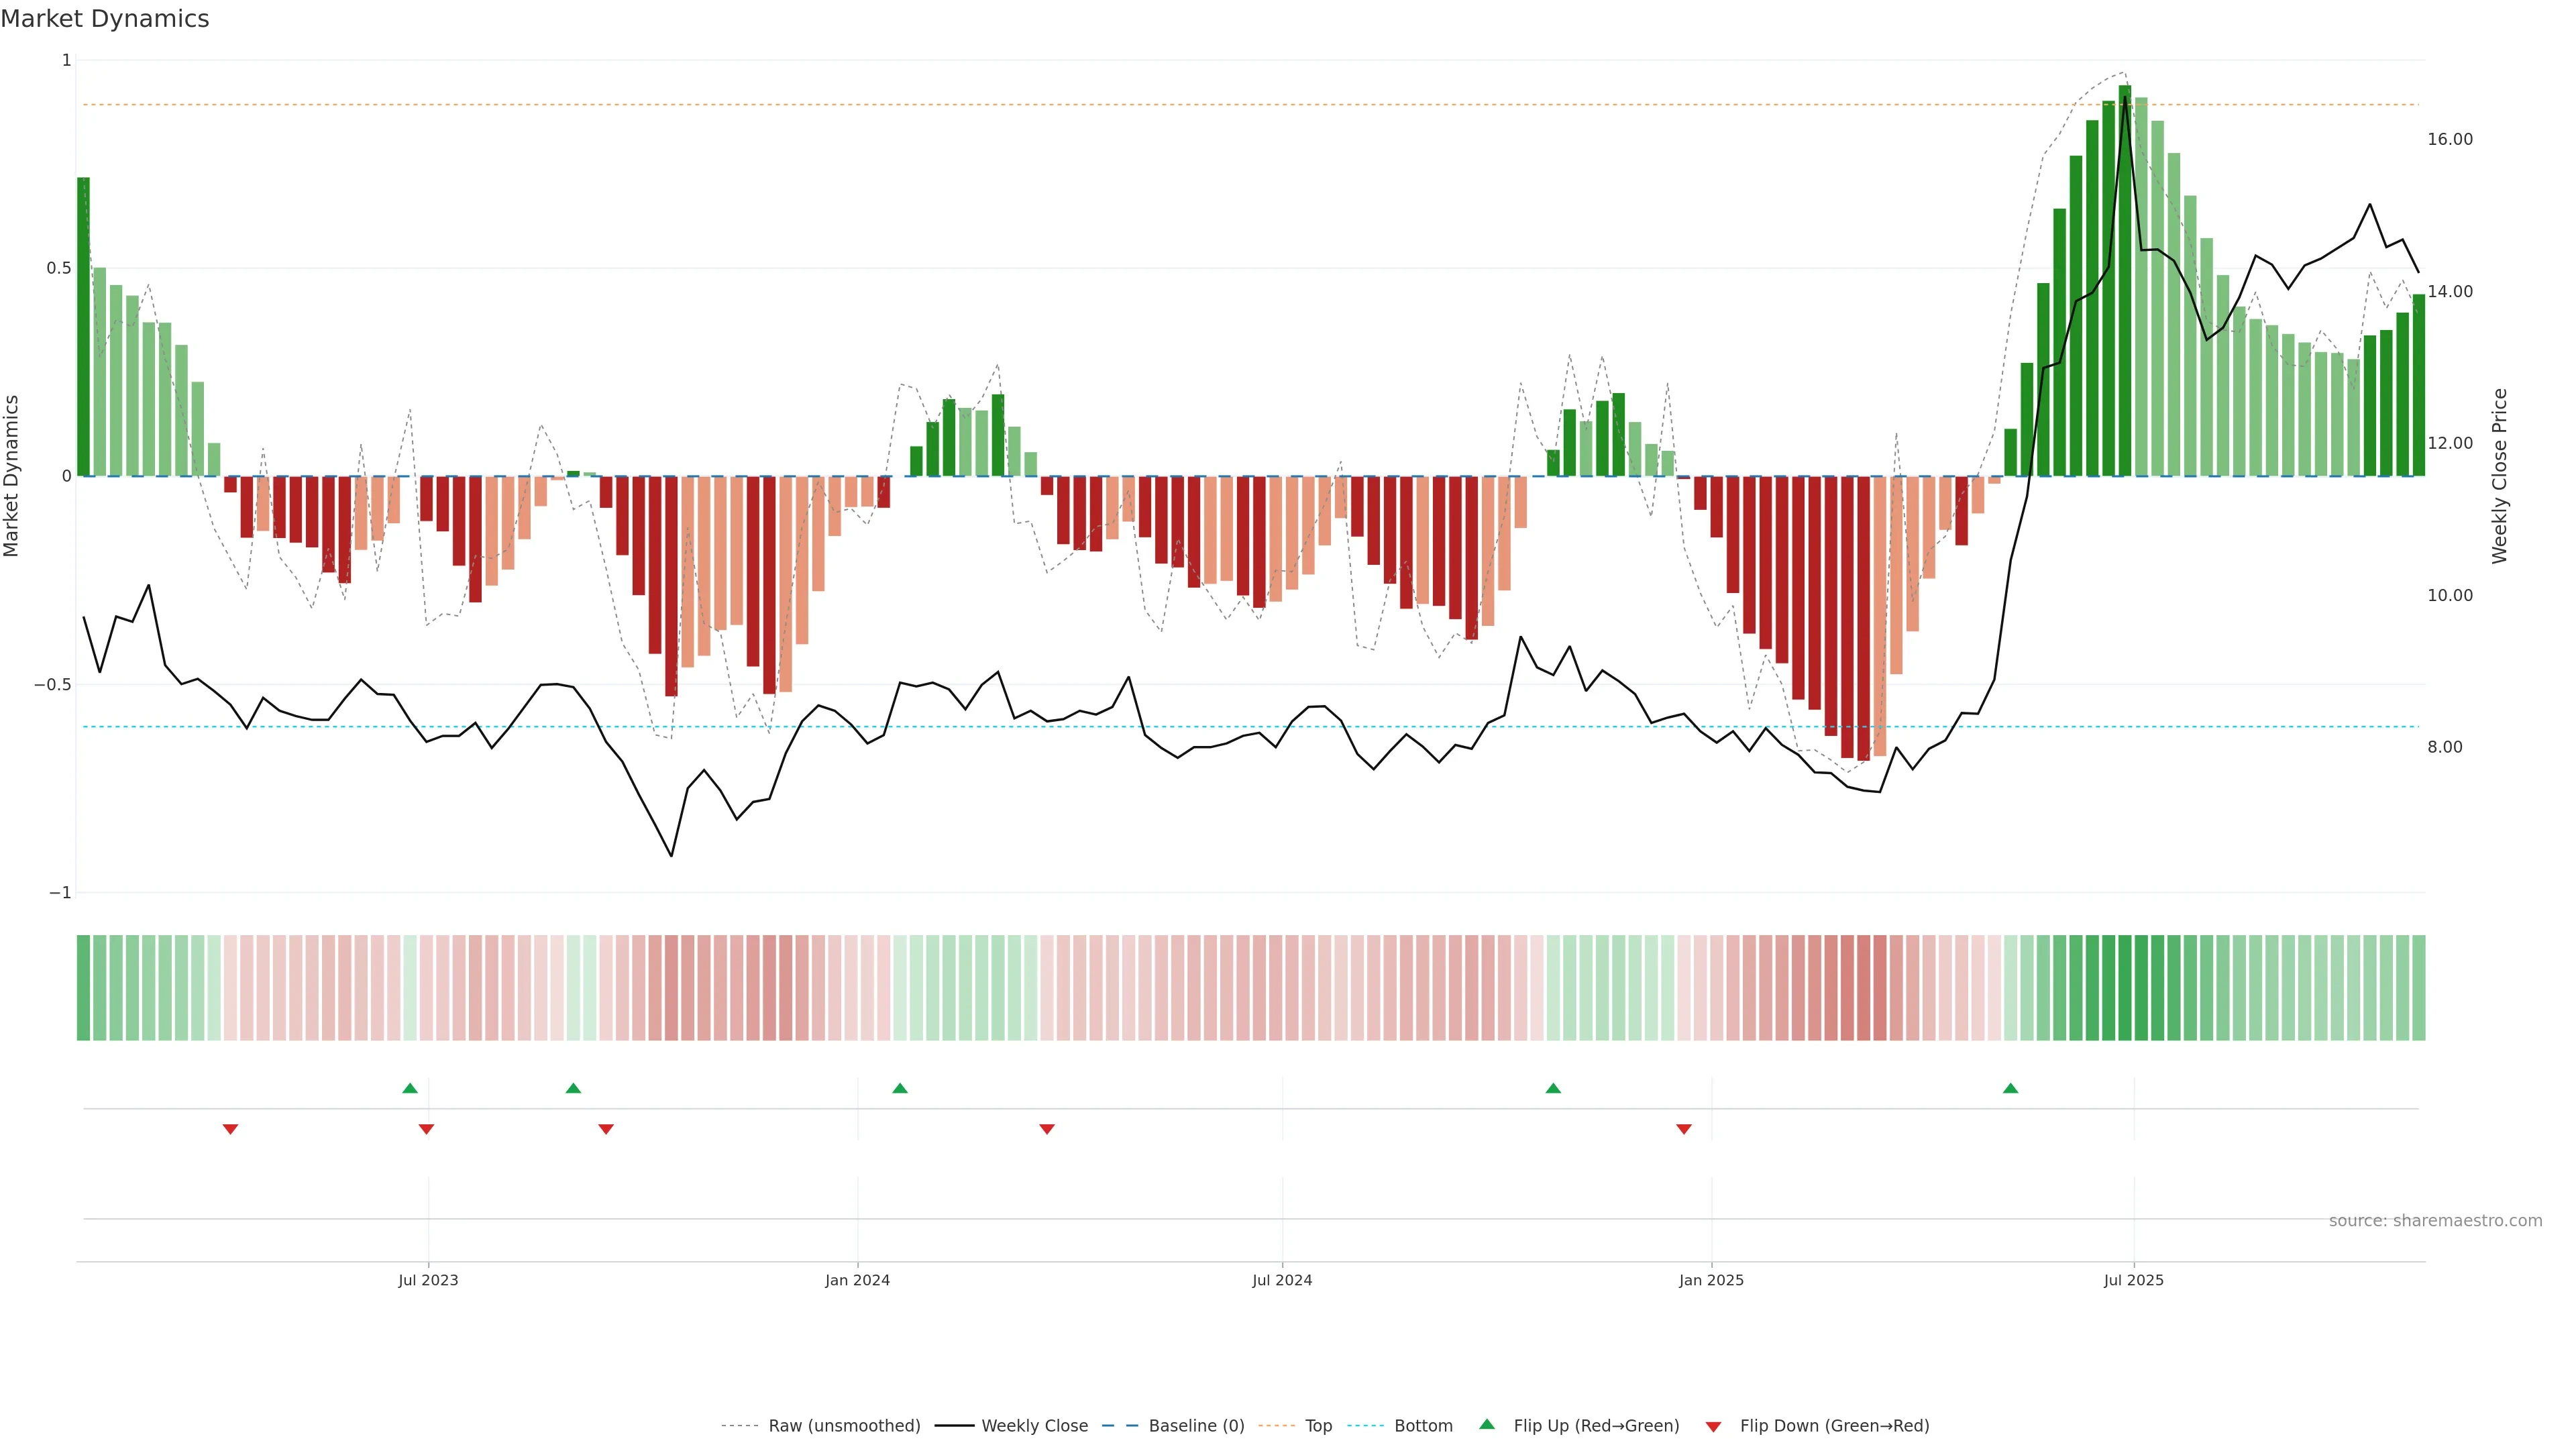2576x1449 pixels.
Task: Click the Flip Up legend triangle icon
Action: pos(1487,1424)
